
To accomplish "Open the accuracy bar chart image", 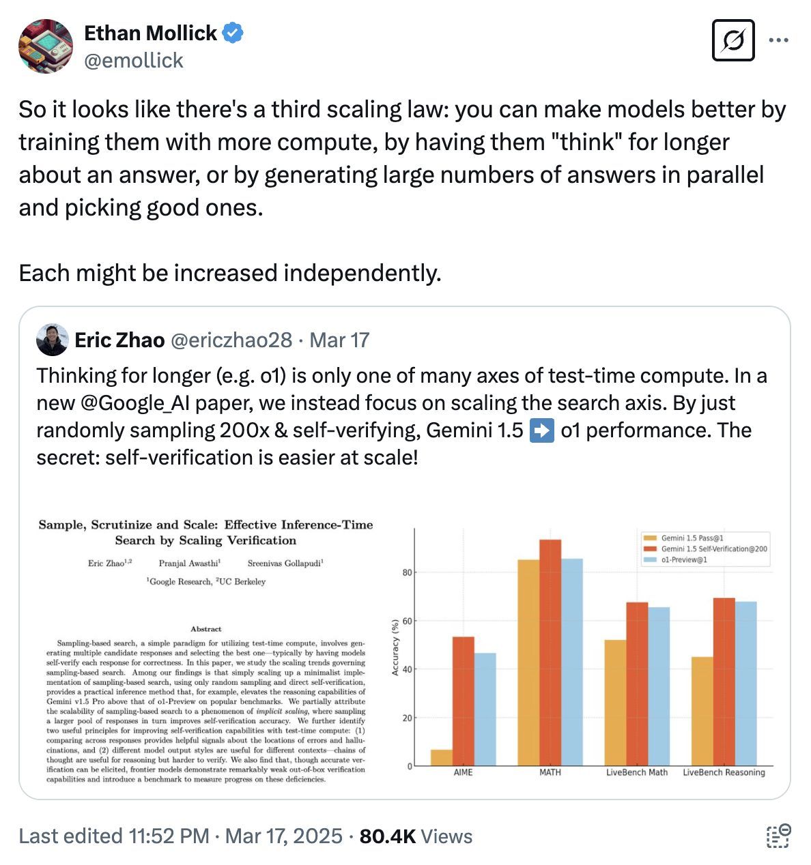I will (x=582, y=651).
